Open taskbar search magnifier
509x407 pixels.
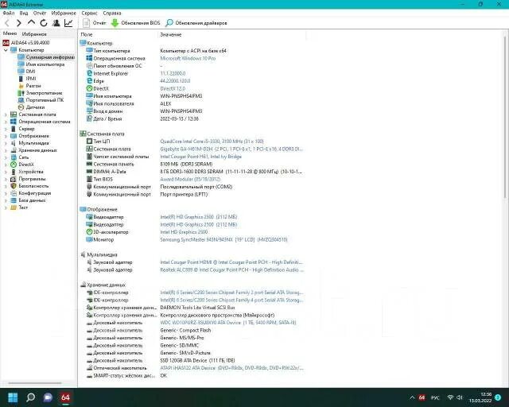(30, 397)
